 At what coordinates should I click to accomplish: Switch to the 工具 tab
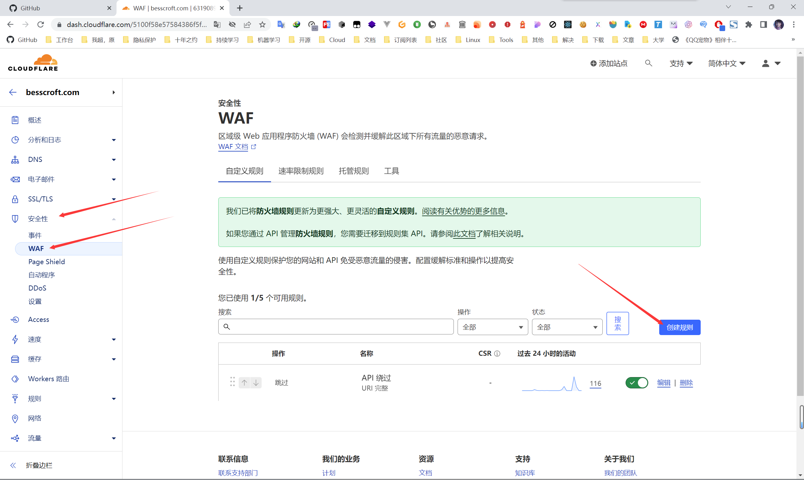(391, 171)
